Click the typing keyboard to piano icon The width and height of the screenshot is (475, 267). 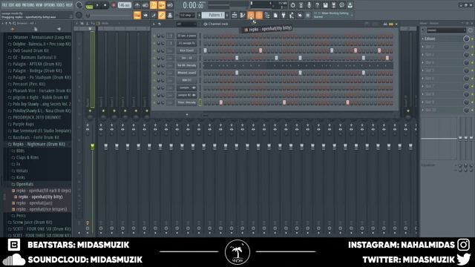pos(137,15)
